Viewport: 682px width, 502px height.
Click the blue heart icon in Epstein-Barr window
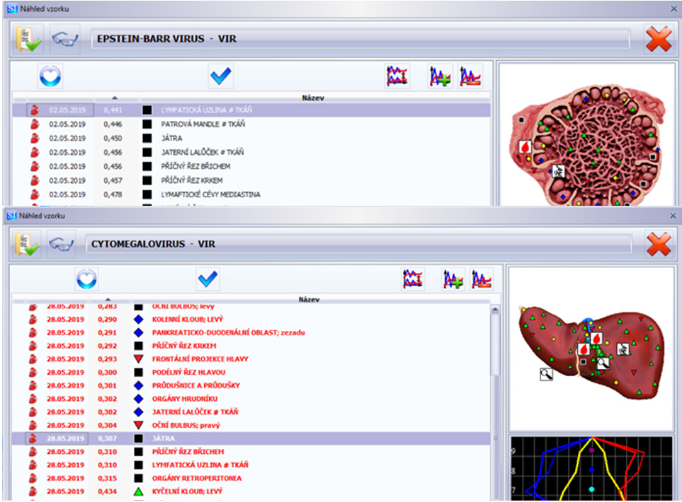pos(50,76)
